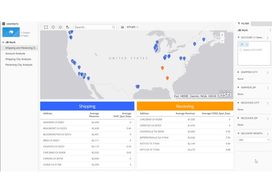Screen dimensions: 272x193
Task: Open the delivery month (All) dropdown
Action: [254, 140]
